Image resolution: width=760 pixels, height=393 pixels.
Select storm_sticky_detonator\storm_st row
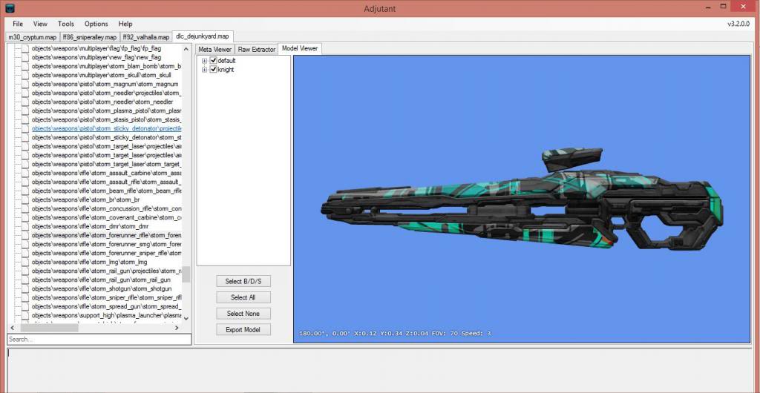pyautogui.click(x=107, y=137)
